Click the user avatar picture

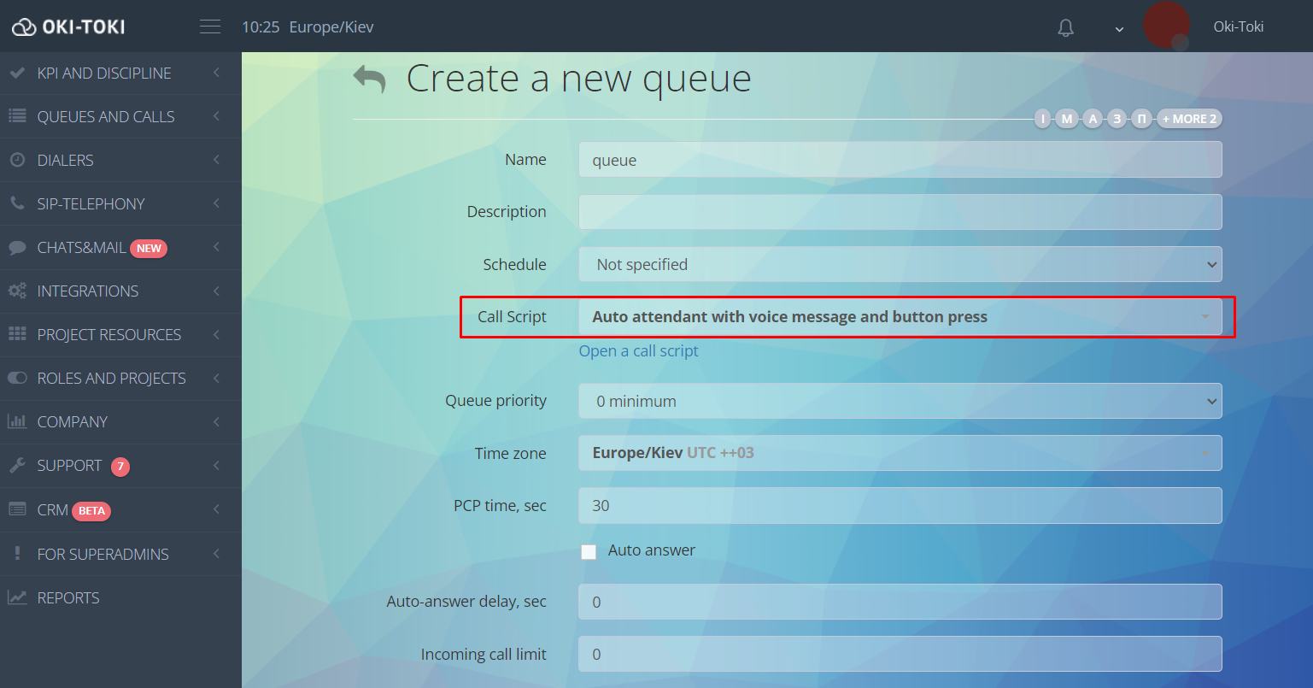pyautogui.click(x=1166, y=26)
